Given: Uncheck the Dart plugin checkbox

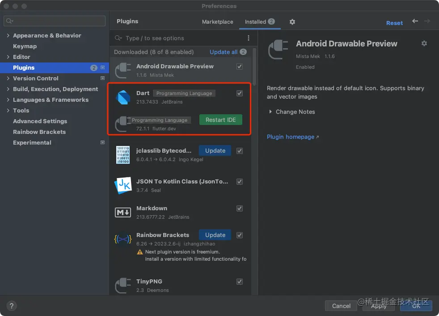Looking at the screenshot, I should pos(239,93).
